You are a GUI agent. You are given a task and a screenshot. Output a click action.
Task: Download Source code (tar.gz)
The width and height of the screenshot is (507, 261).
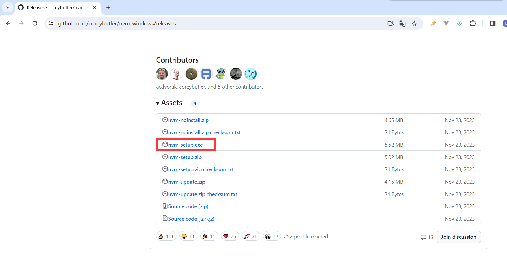[x=191, y=219]
